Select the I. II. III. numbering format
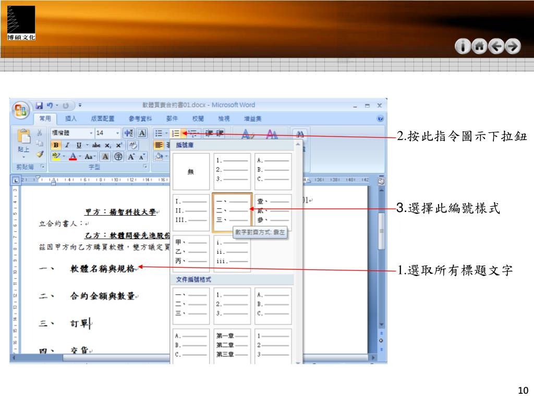Viewport: 534px width, 400px height. tap(191, 213)
